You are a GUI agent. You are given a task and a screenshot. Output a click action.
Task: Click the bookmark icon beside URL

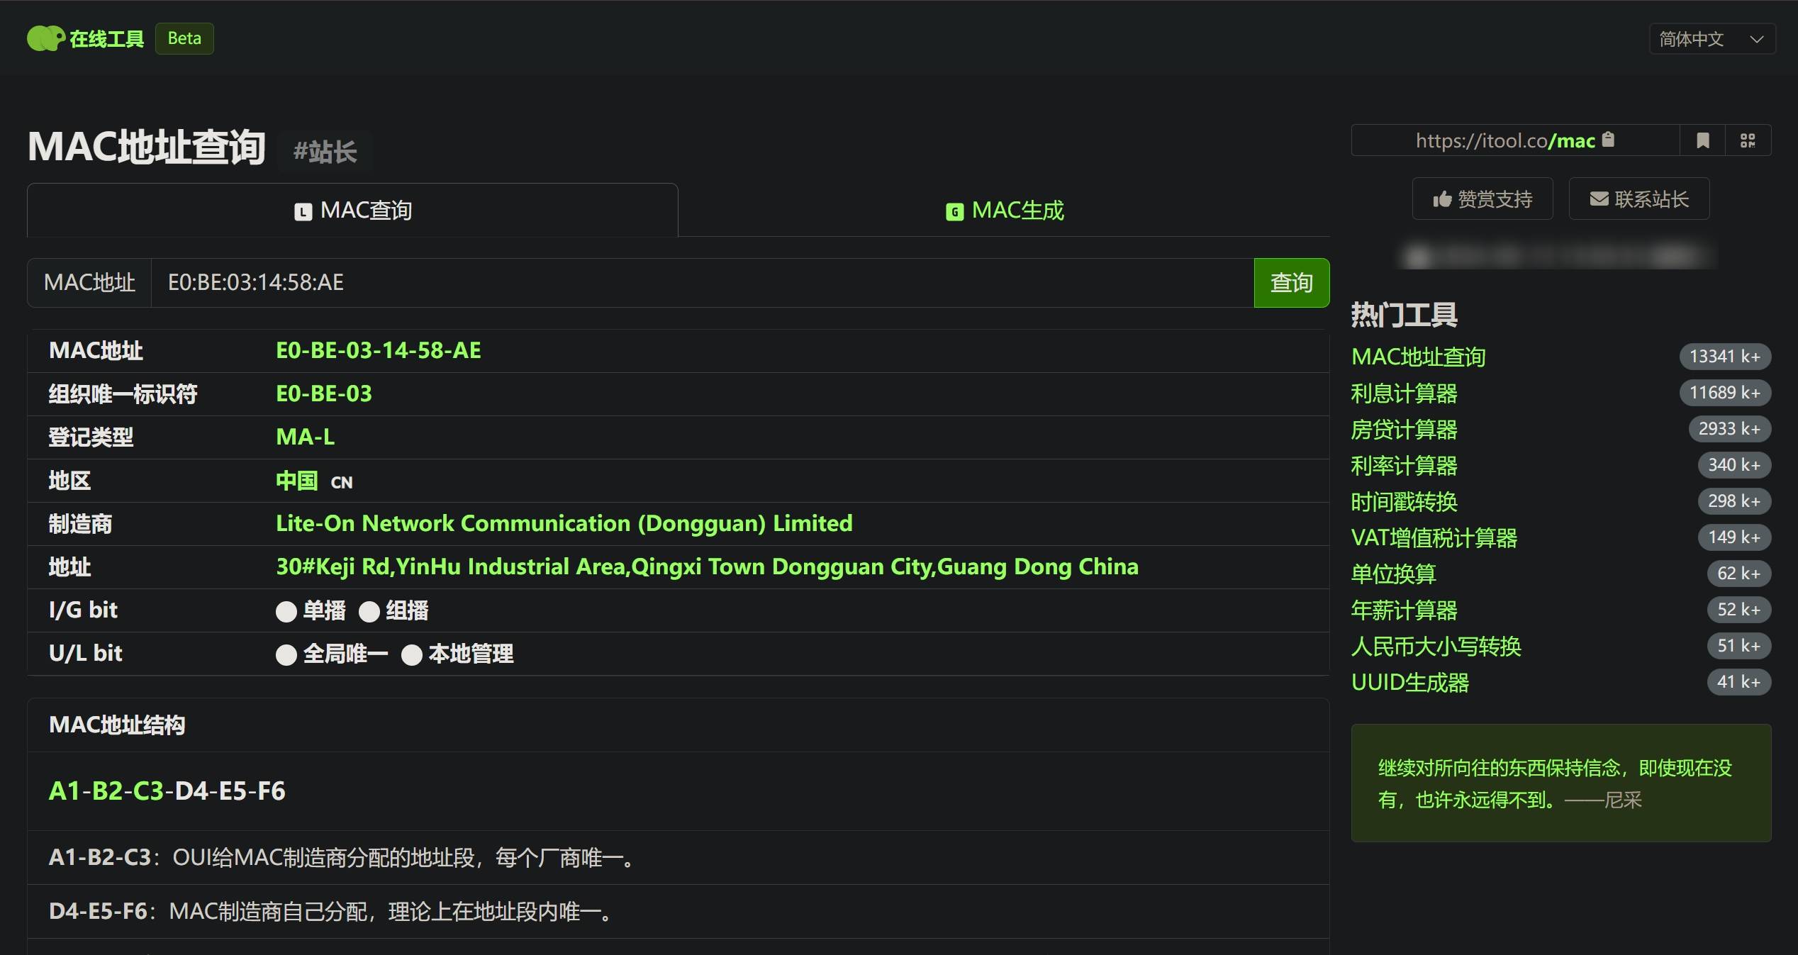[1703, 140]
